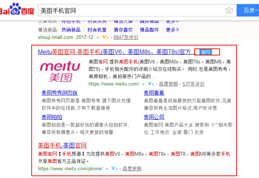Open 百度快照 for www.meitu.com/ result
Screen dimensions: 259x178
tap(168, 84)
